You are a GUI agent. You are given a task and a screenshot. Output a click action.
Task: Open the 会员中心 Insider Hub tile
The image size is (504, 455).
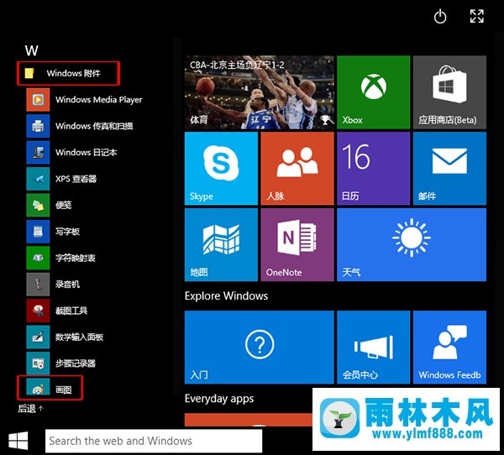(x=374, y=347)
